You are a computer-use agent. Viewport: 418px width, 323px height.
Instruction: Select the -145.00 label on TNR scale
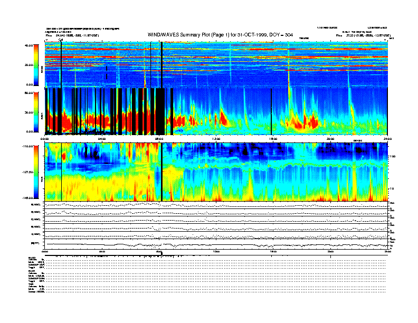click(x=28, y=198)
